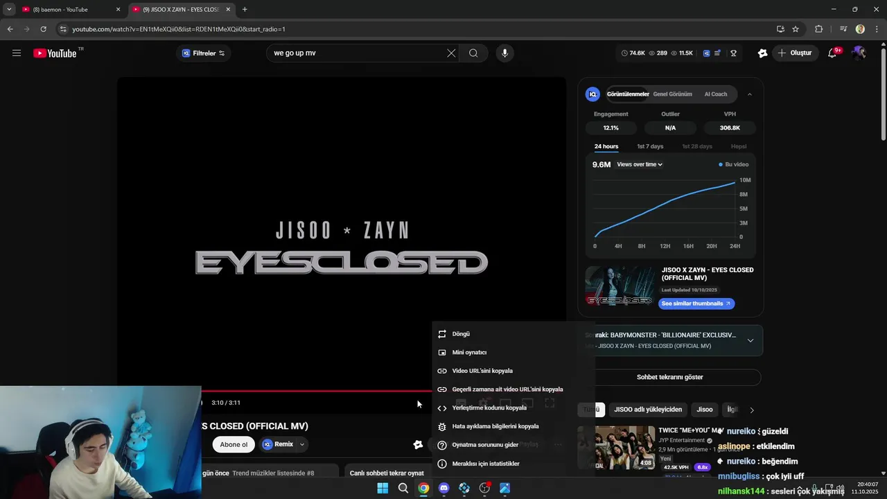Open the account avatar menu
This screenshot has height=499, width=887.
[859, 53]
